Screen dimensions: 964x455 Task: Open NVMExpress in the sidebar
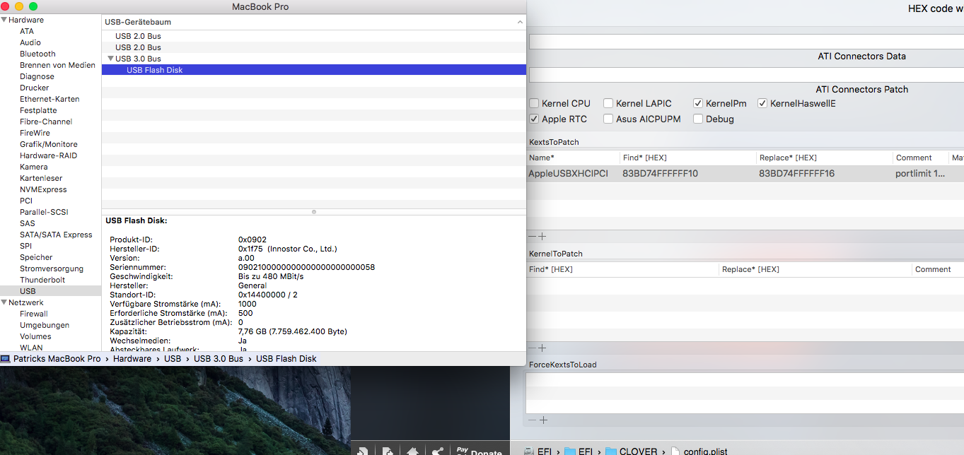click(x=43, y=189)
